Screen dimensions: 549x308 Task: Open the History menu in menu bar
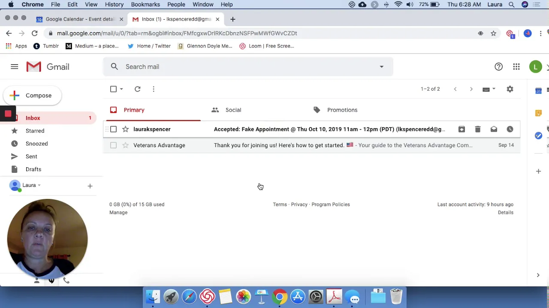(x=114, y=4)
